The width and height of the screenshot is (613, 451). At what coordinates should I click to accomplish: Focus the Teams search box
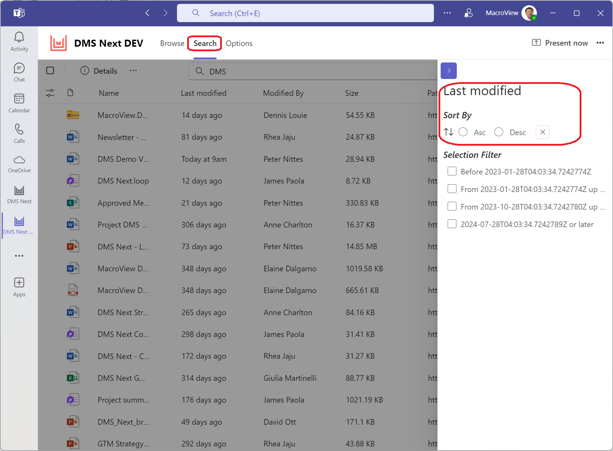[x=305, y=13]
